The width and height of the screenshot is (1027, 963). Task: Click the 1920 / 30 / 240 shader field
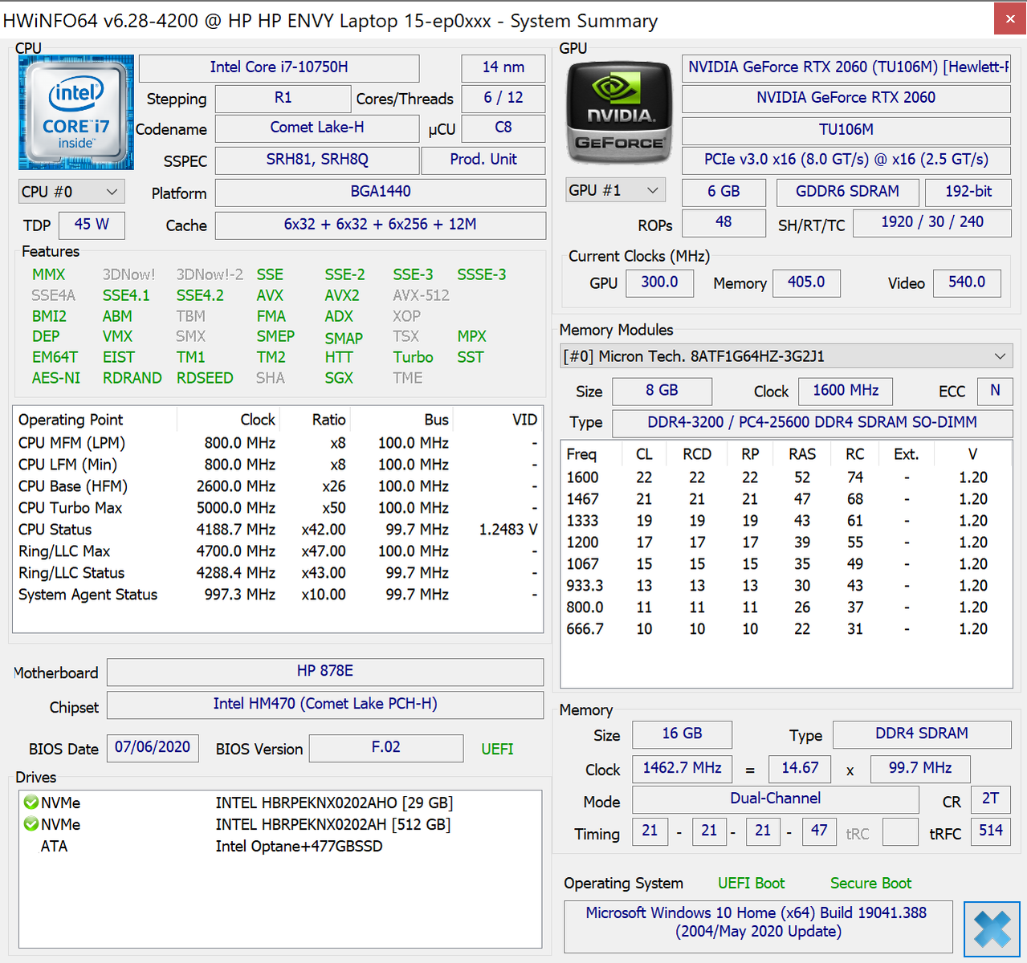(x=932, y=222)
